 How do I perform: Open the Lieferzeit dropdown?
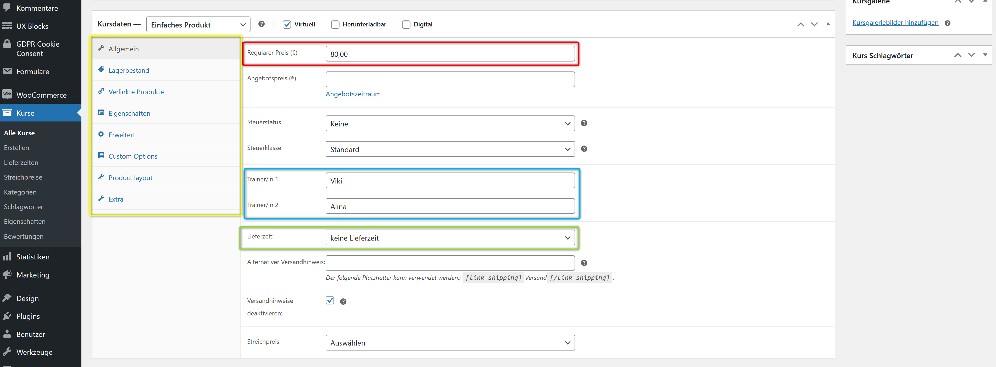[x=450, y=237]
